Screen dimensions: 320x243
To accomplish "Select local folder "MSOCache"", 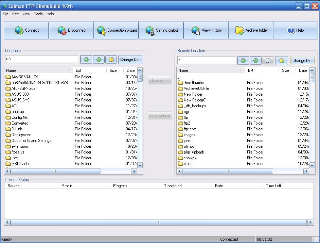I will 21,164.
